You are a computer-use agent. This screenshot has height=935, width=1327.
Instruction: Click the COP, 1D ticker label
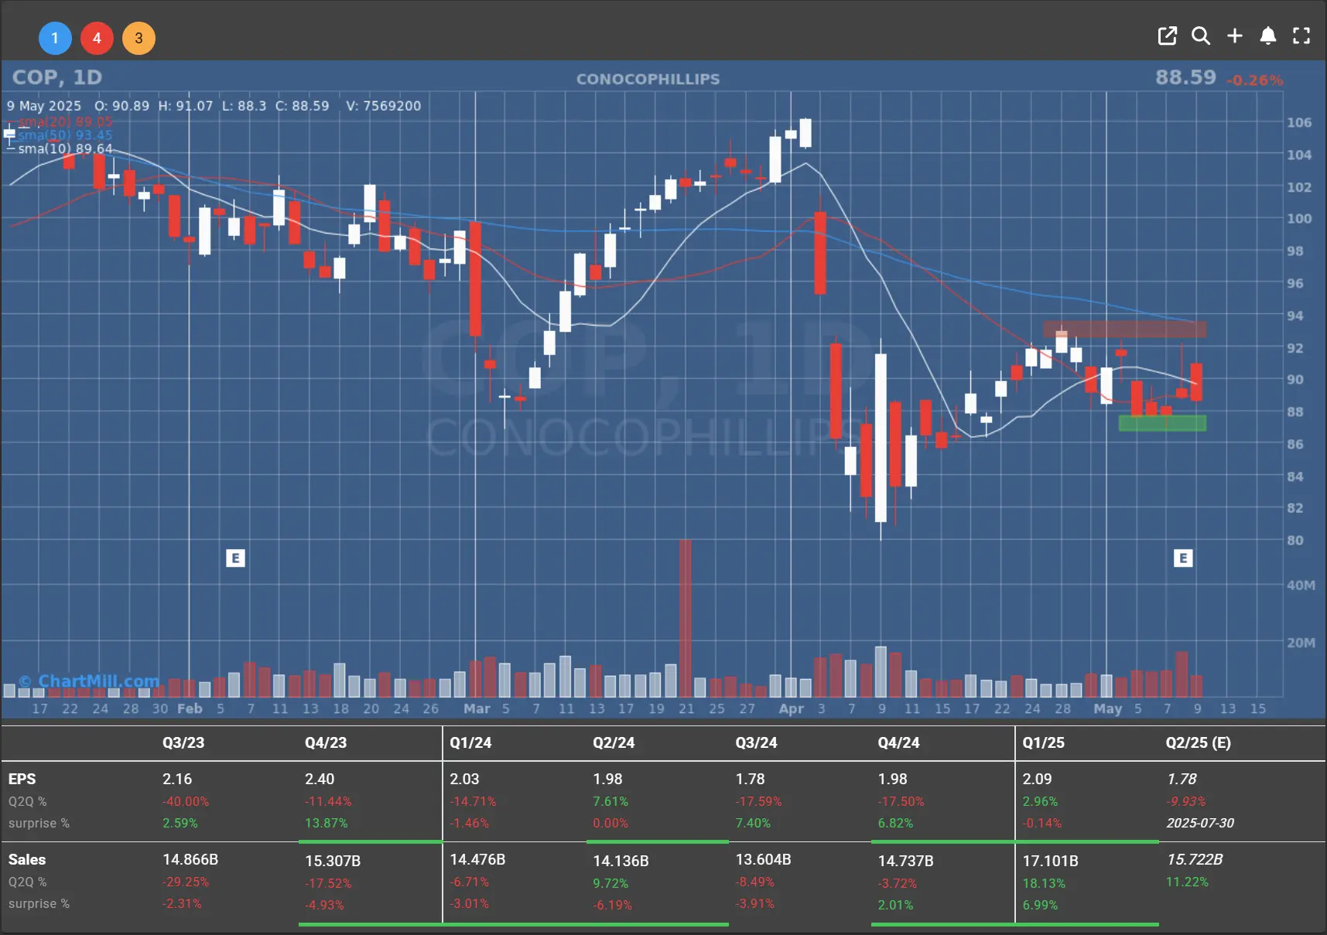point(57,77)
